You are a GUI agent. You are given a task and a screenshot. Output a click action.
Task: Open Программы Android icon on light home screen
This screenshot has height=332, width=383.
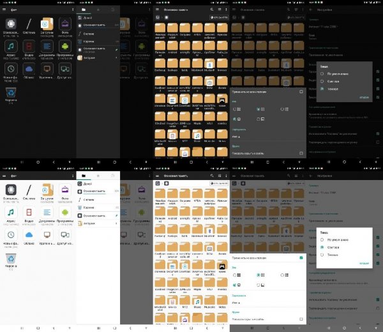click(65, 213)
